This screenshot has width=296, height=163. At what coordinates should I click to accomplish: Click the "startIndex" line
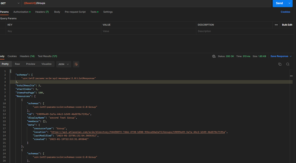27,89
